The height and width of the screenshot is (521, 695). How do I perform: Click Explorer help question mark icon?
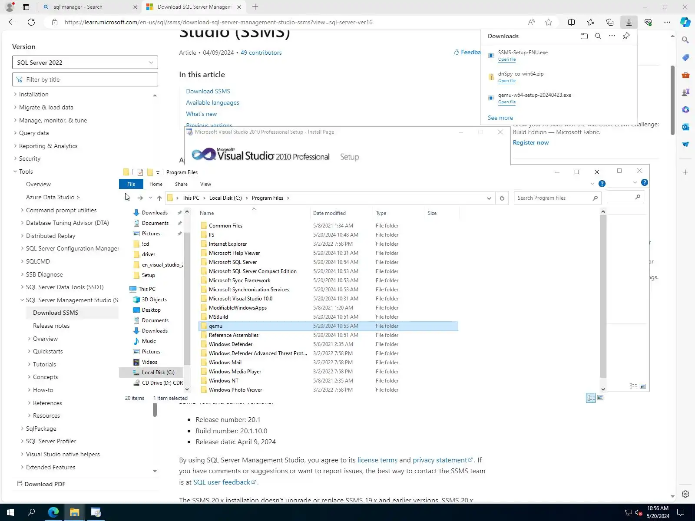[602, 184]
